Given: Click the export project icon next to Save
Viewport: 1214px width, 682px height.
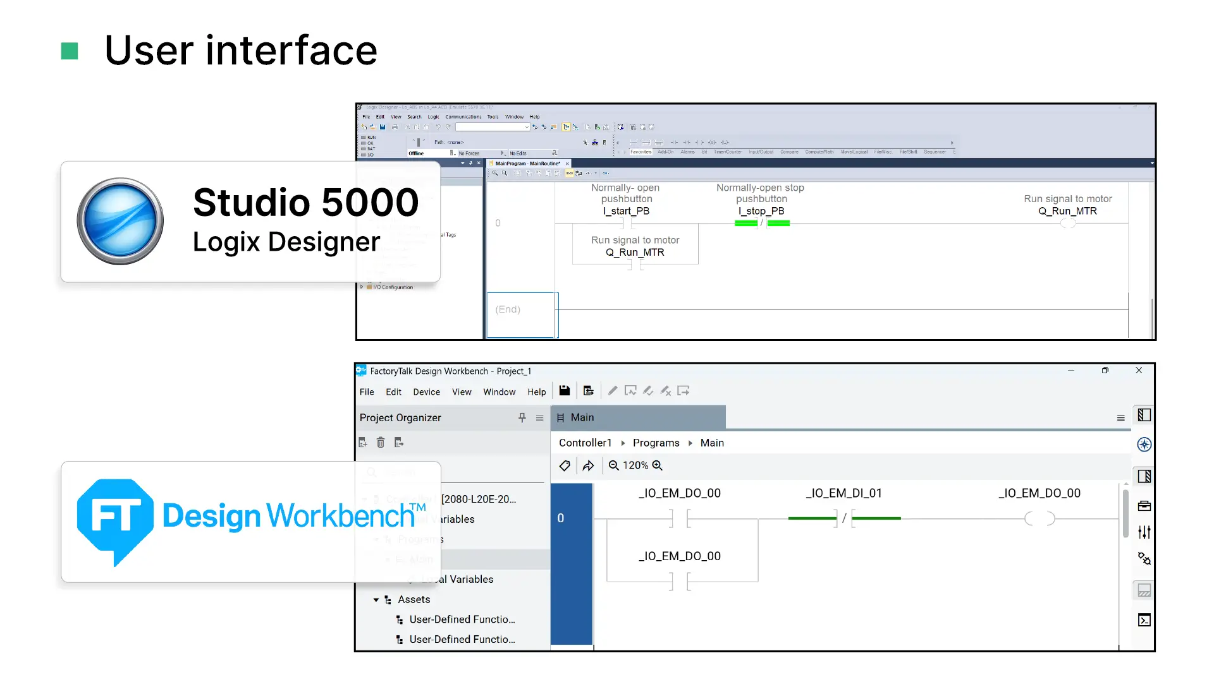Looking at the screenshot, I should 589,391.
